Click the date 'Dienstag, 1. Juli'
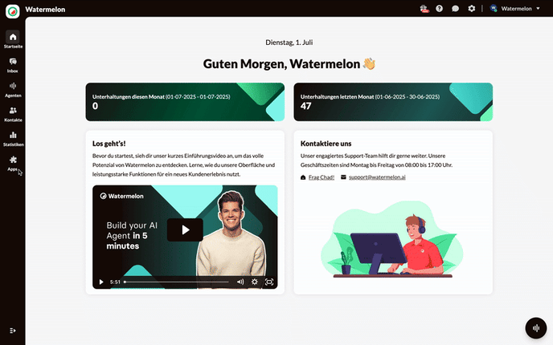553x345 pixels. [289, 43]
